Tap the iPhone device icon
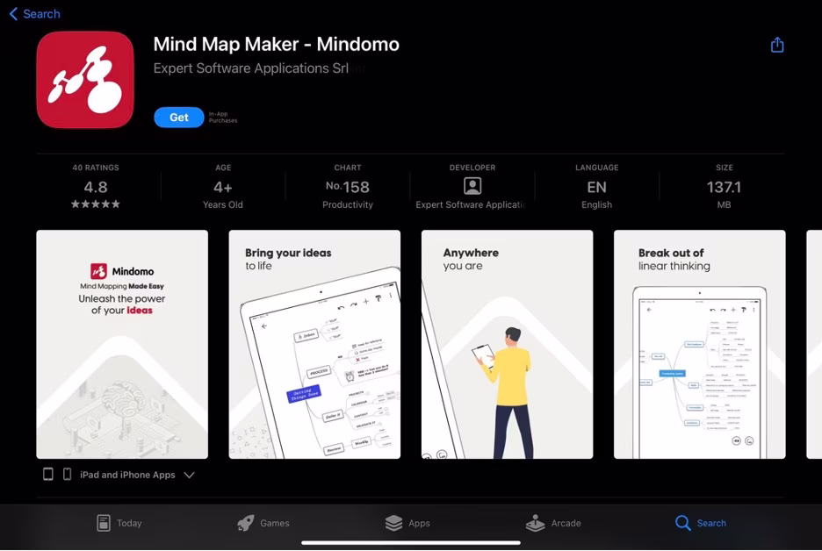Image resolution: width=822 pixels, height=551 pixels. point(67,474)
